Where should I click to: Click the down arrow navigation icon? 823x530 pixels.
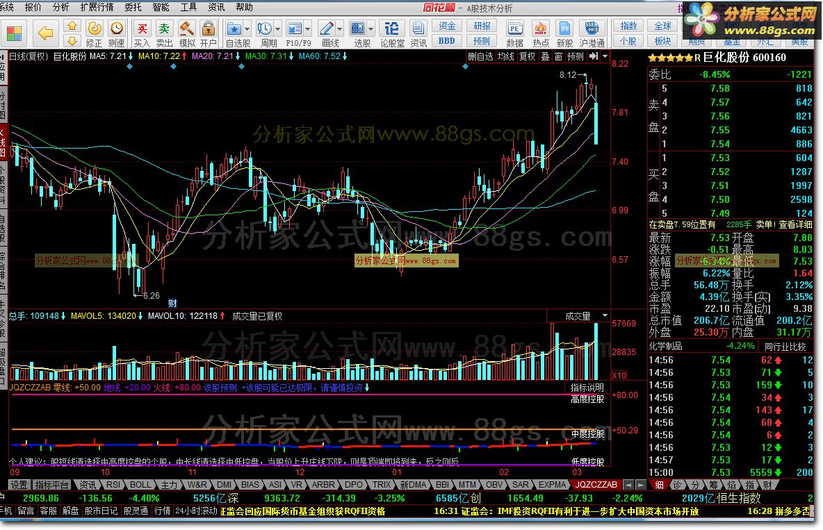pyautogui.click(x=72, y=40)
